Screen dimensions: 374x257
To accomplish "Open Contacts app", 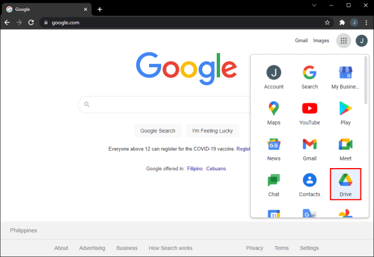I will pyautogui.click(x=309, y=184).
